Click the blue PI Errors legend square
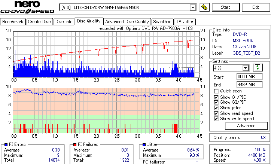 point(6,145)
